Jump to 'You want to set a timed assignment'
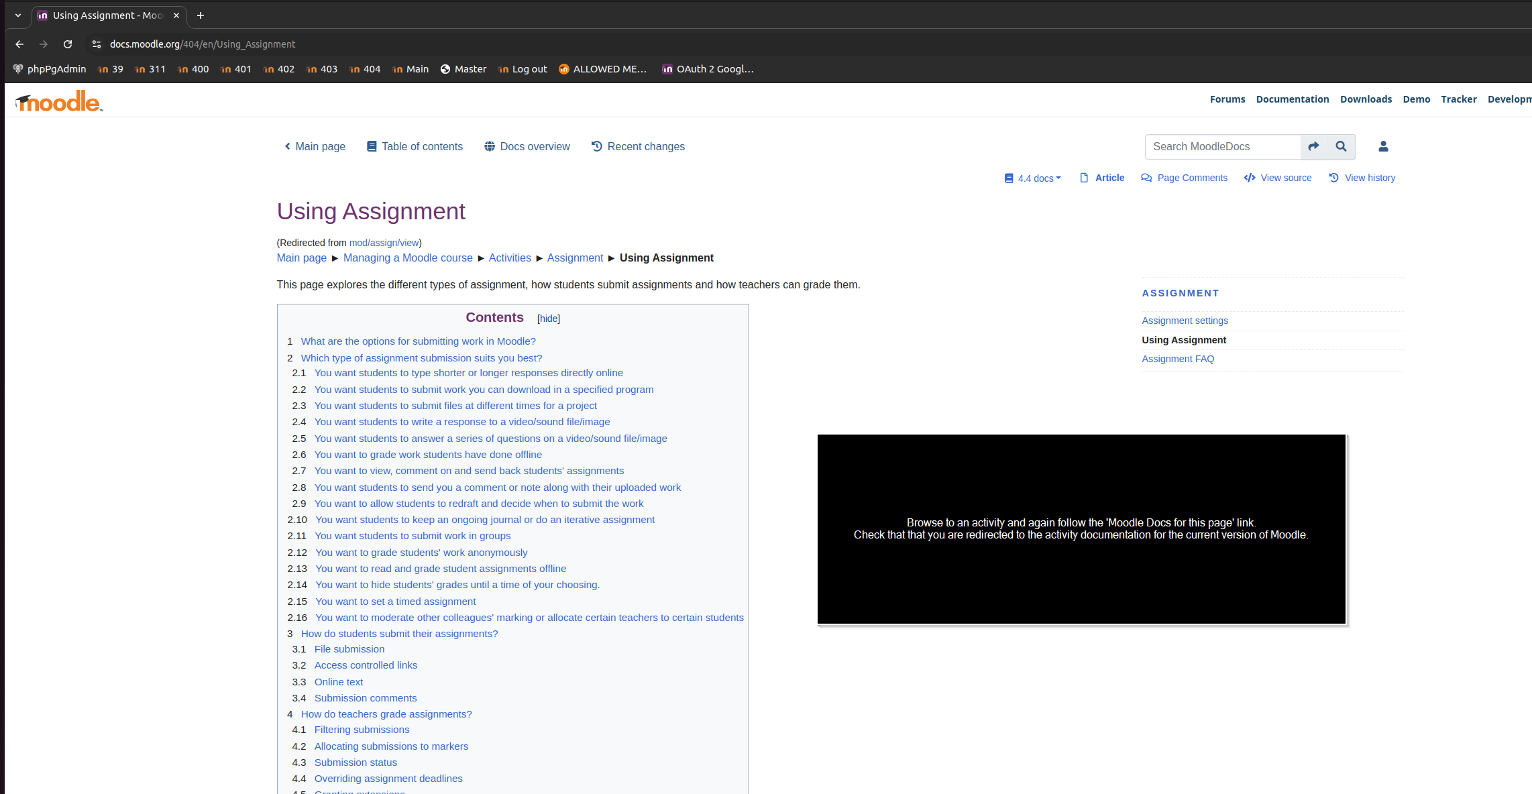1532x794 pixels. coord(396,602)
